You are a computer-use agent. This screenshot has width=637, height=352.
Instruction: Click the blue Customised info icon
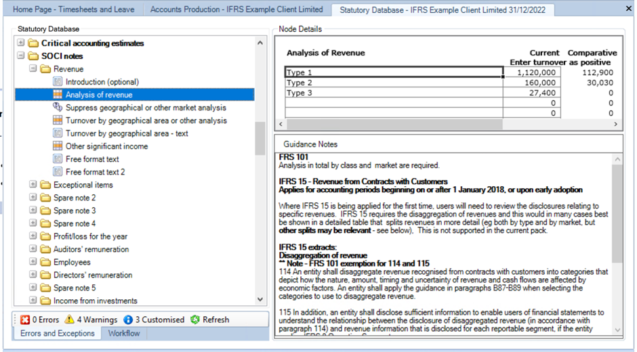coord(128,320)
